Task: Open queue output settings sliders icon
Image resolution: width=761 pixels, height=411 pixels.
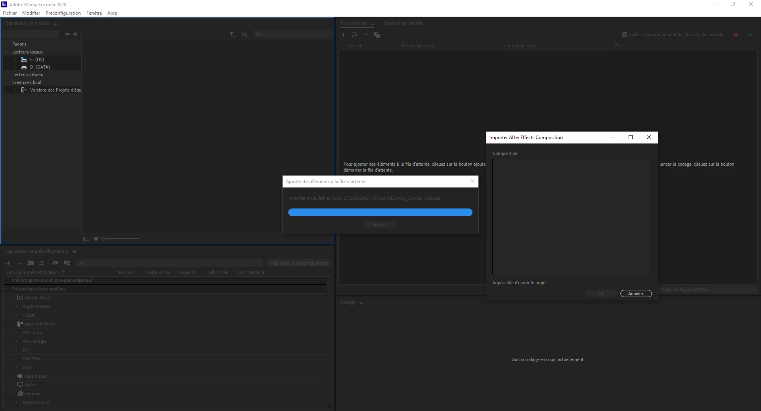Action: (x=355, y=35)
